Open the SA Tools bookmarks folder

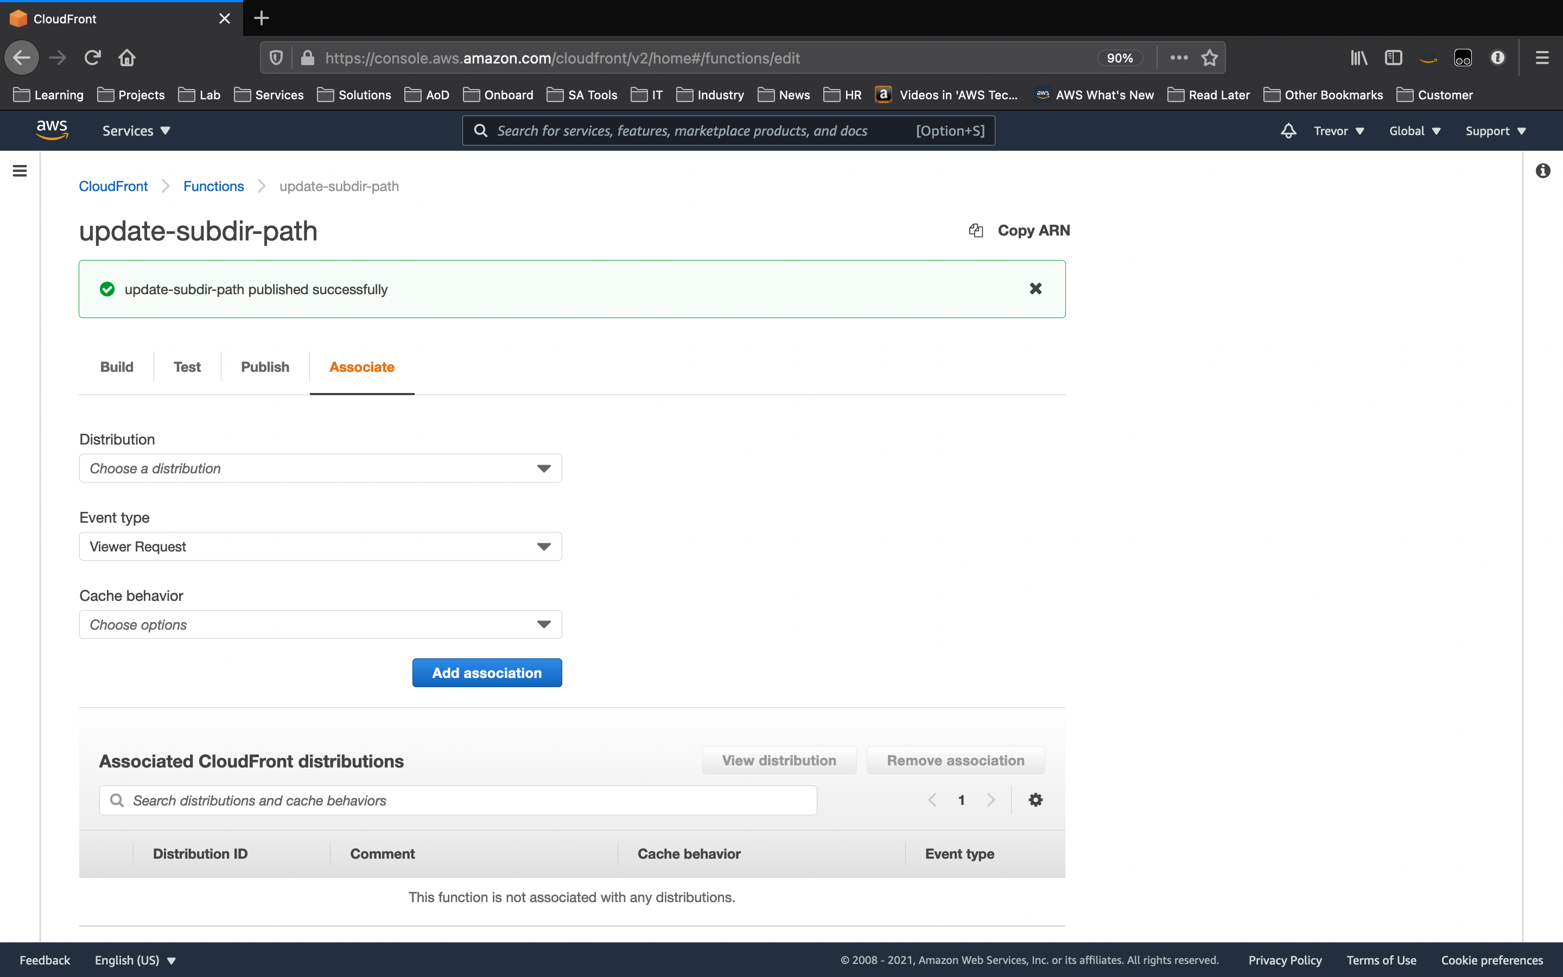click(x=582, y=95)
